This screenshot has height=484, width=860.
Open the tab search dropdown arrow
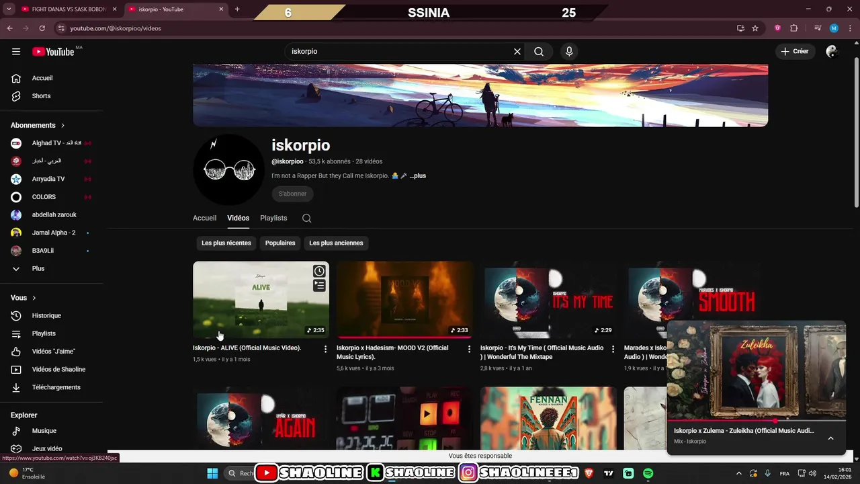pos(8,9)
